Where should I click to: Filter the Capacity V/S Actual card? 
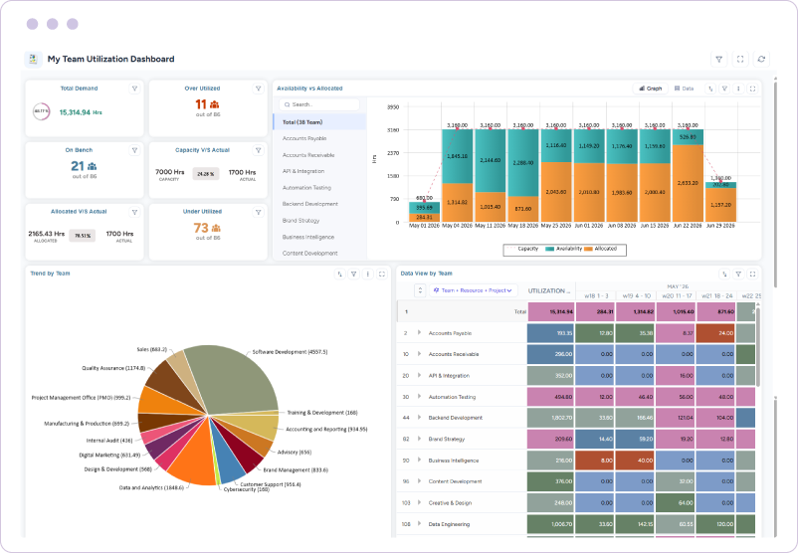[259, 150]
